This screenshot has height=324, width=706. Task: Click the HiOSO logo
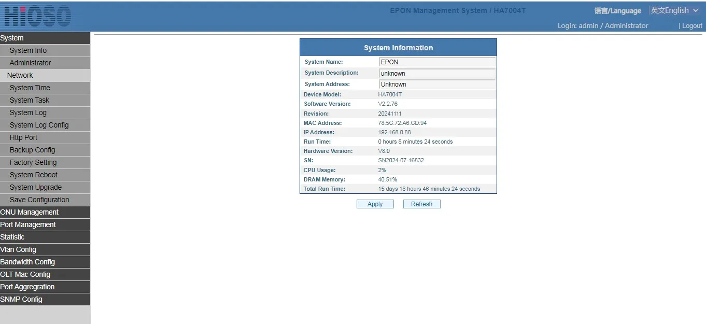tap(37, 17)
